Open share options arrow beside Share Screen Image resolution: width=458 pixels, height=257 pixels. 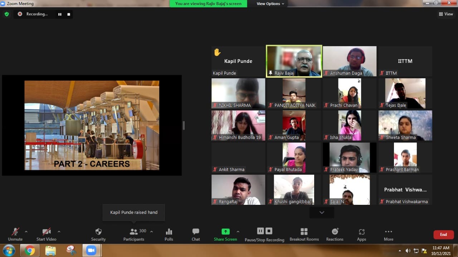(x=238, y=232)
